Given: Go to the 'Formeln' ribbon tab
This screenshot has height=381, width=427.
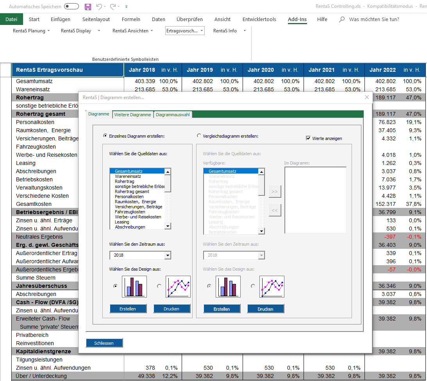Looking at the screenshot, I should tap(131, 19).
